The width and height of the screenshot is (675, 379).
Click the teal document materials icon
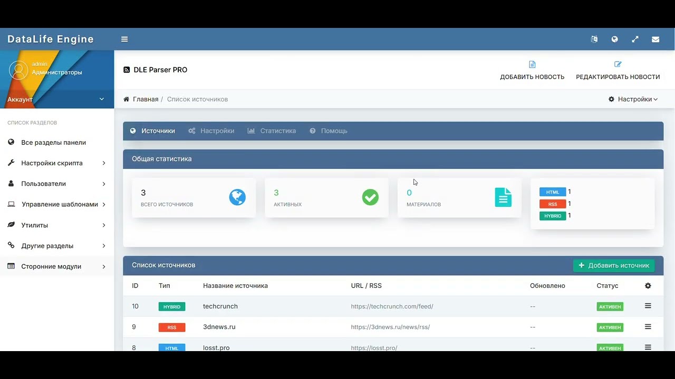503,197
